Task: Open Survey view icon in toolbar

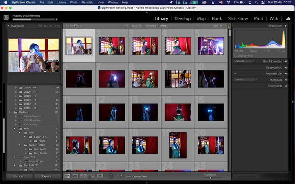Action: pyautogui.click(x=91, y=176)
